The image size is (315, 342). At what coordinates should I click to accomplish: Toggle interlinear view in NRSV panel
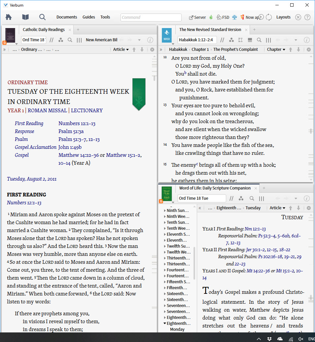(240, 40)
